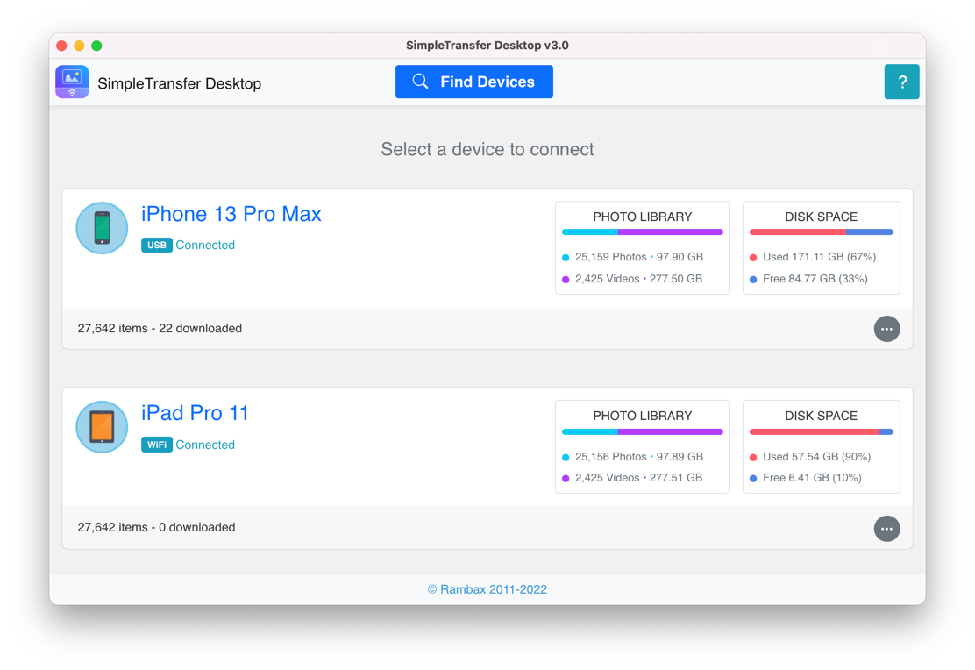The width and height of the screenshot is (975, 670).
Task: Click iPad's Photo Library usage bar
Action: coord(643,431)
